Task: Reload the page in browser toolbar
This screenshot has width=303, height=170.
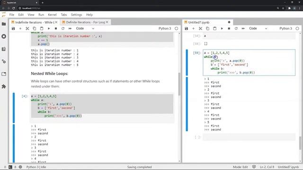Action: pos(14,8)
